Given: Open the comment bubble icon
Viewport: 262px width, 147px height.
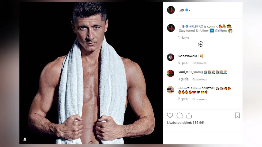Looking at the screenshot, I should (x=179, y=115).
